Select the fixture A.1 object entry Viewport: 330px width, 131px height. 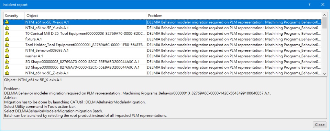33,39
